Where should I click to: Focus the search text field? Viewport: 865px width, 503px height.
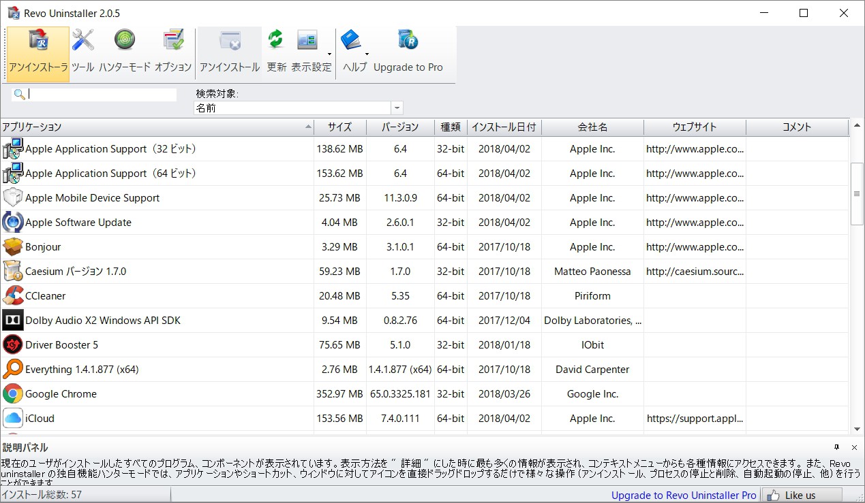click(102, 95)
